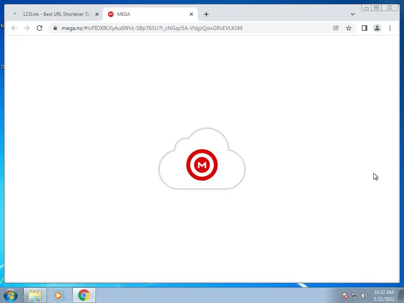Close the Chrome window

tap(390, 8)
